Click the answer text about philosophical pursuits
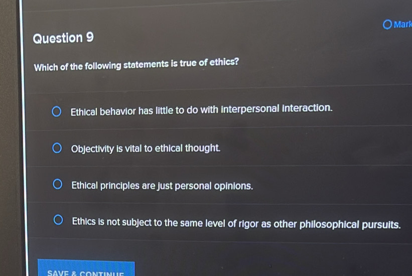 (x=236, y=223)
